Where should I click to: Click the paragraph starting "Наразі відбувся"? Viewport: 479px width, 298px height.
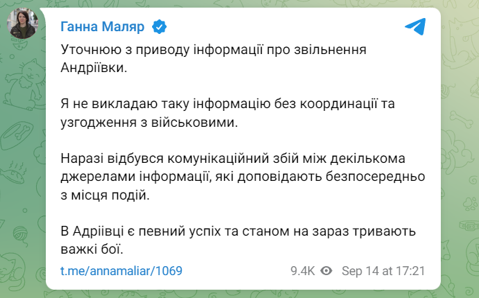pos(235,159)
